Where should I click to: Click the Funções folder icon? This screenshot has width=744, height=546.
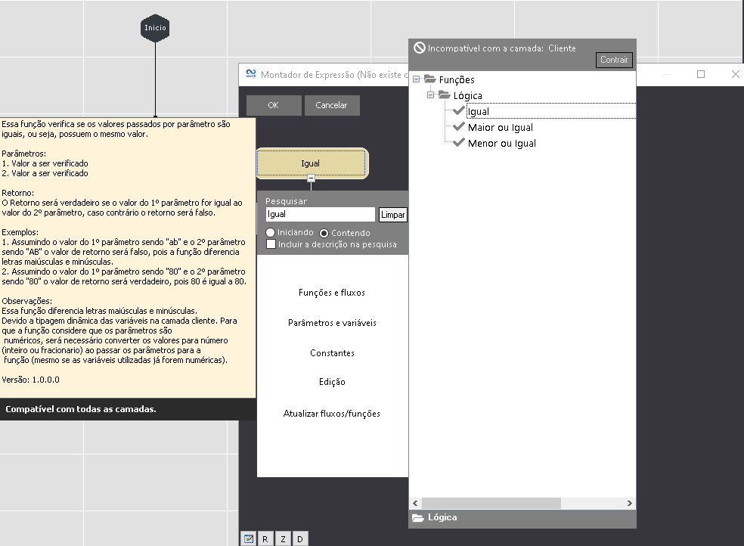(430, 79)
